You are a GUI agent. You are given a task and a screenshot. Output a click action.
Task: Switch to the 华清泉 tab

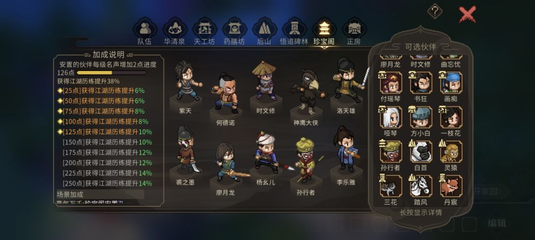tap(175, 29)
